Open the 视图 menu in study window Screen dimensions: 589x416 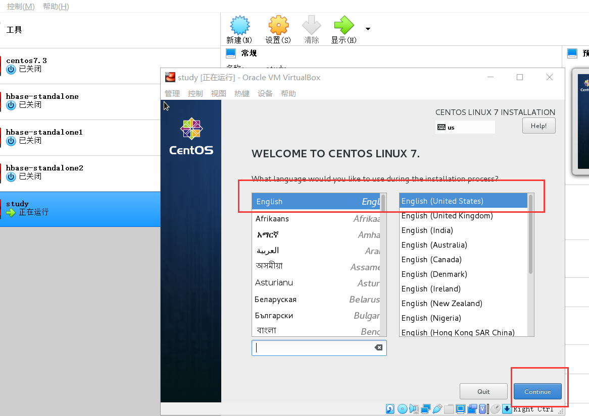(x=219, y=94)
